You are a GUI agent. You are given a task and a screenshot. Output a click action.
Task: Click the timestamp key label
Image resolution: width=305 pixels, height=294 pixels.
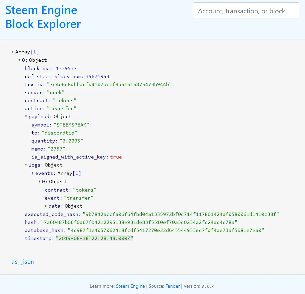[39, 238]
